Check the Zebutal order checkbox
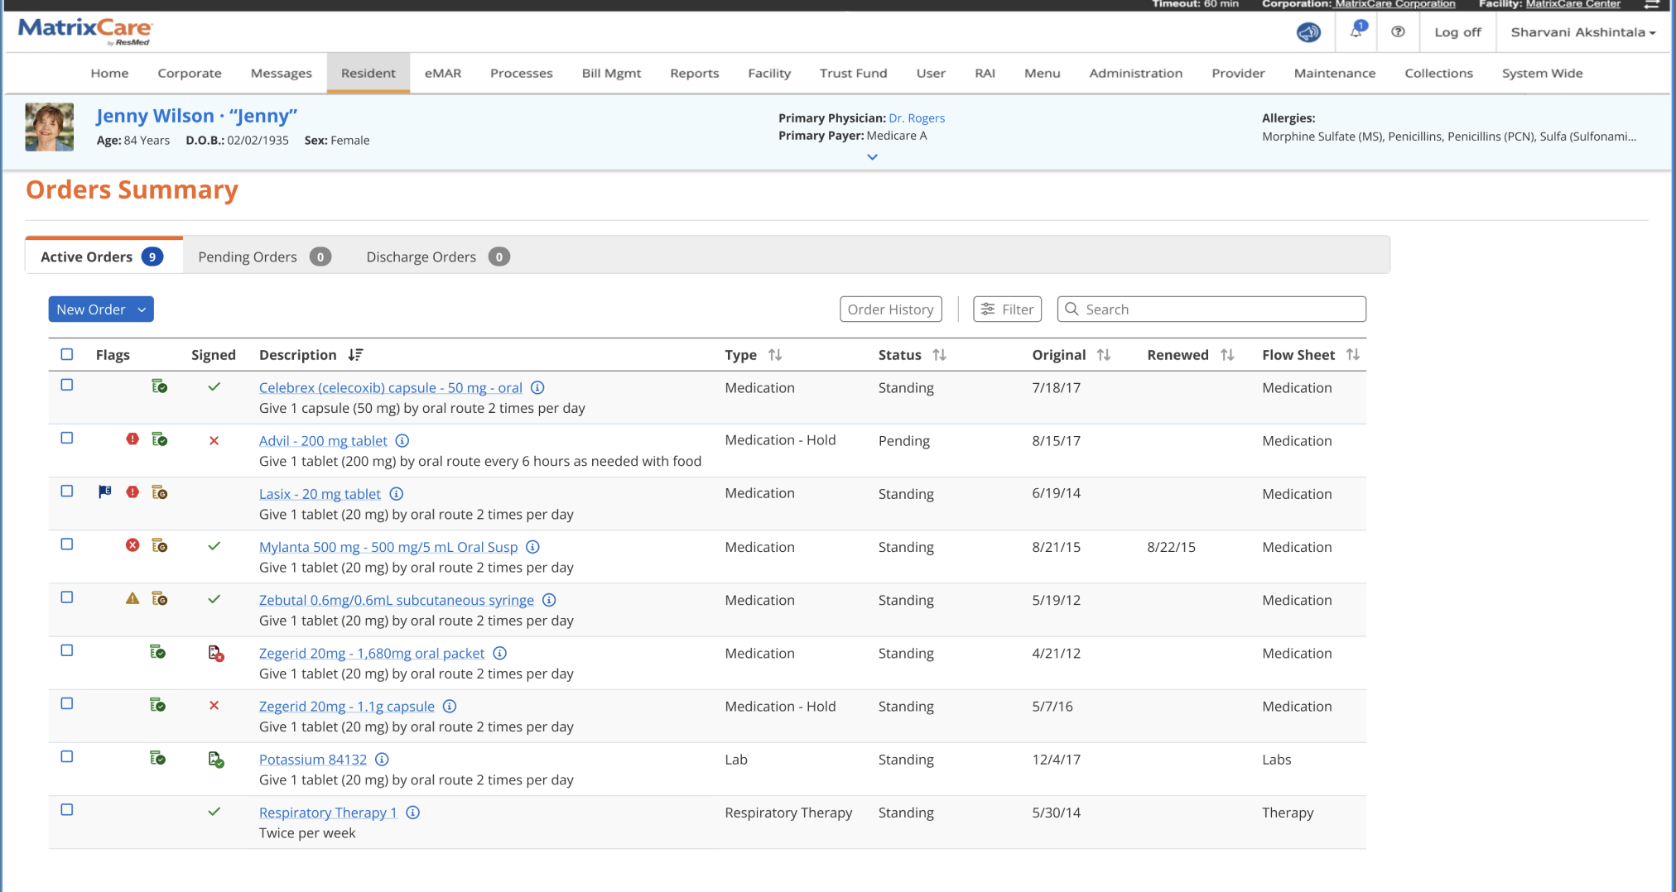1676x892 pixels. coord(67,597)
